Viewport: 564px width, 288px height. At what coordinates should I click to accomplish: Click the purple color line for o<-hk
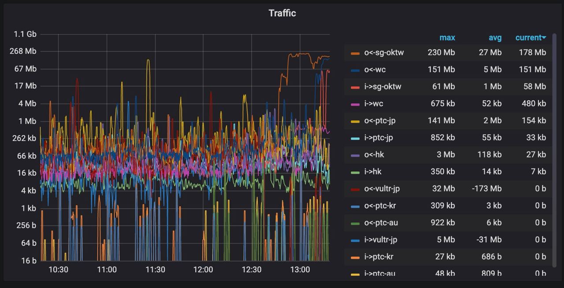coord(355,155)
